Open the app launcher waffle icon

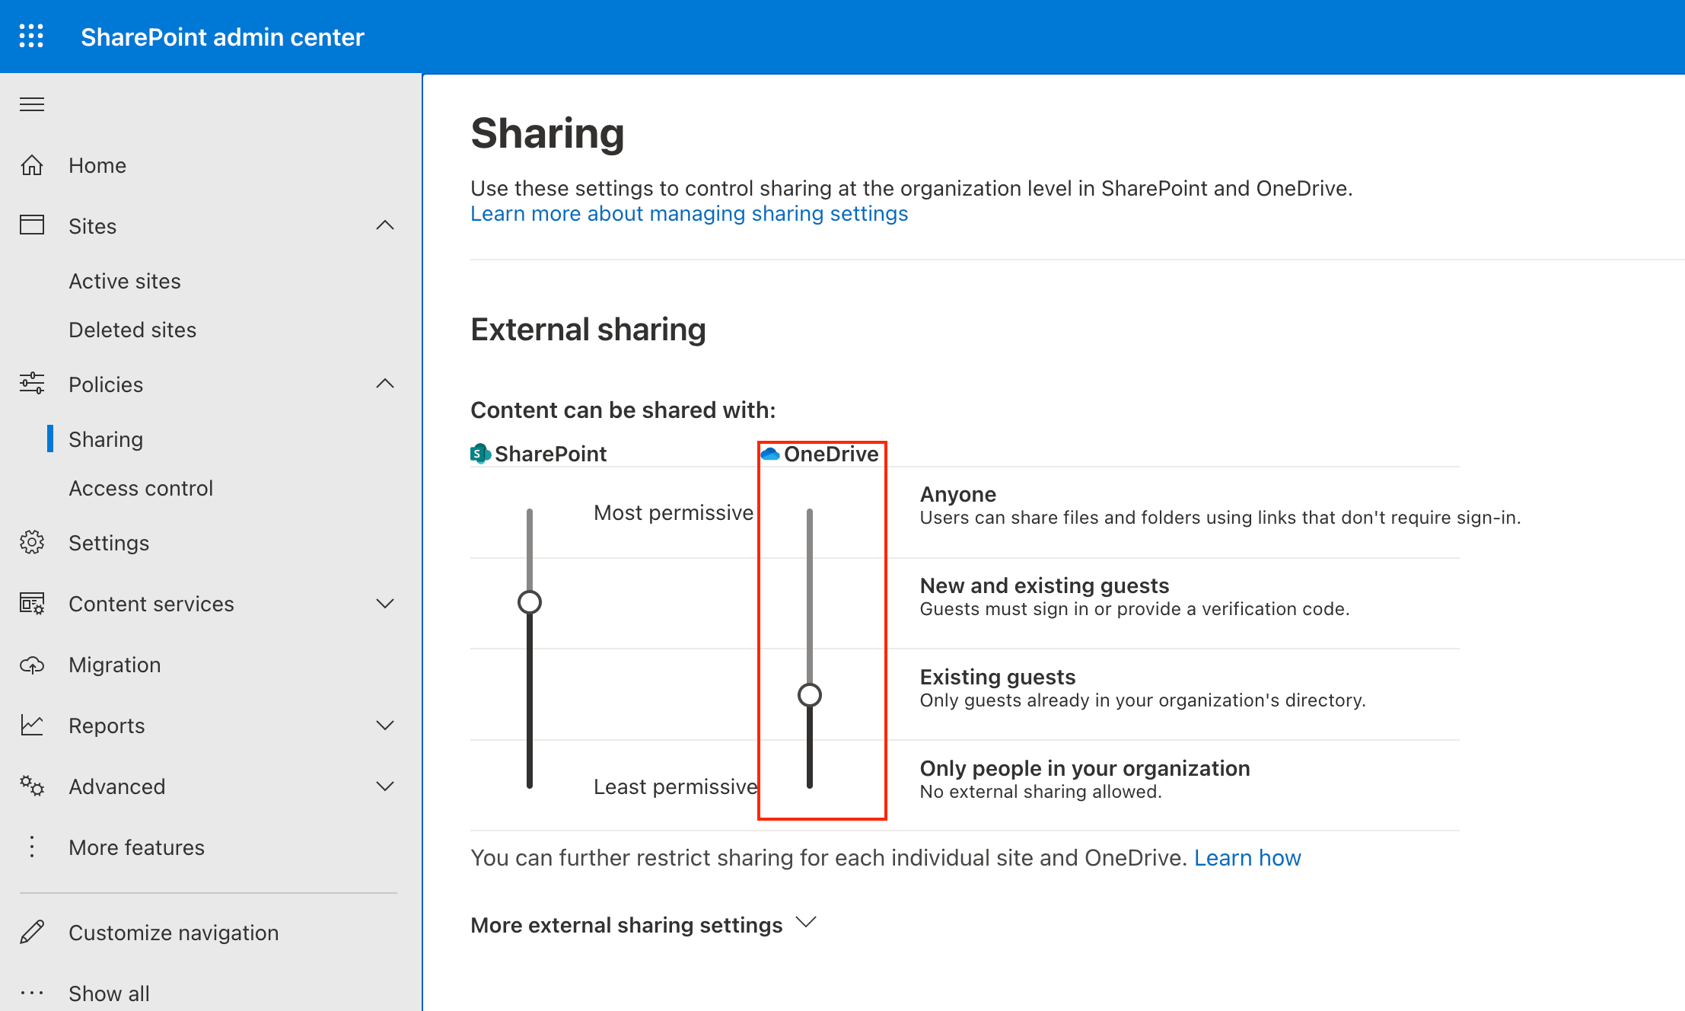[31, 36]
